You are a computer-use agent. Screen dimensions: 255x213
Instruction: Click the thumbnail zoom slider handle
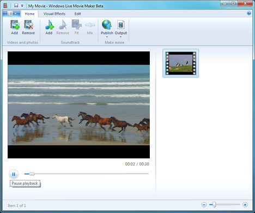coord(214,205)
